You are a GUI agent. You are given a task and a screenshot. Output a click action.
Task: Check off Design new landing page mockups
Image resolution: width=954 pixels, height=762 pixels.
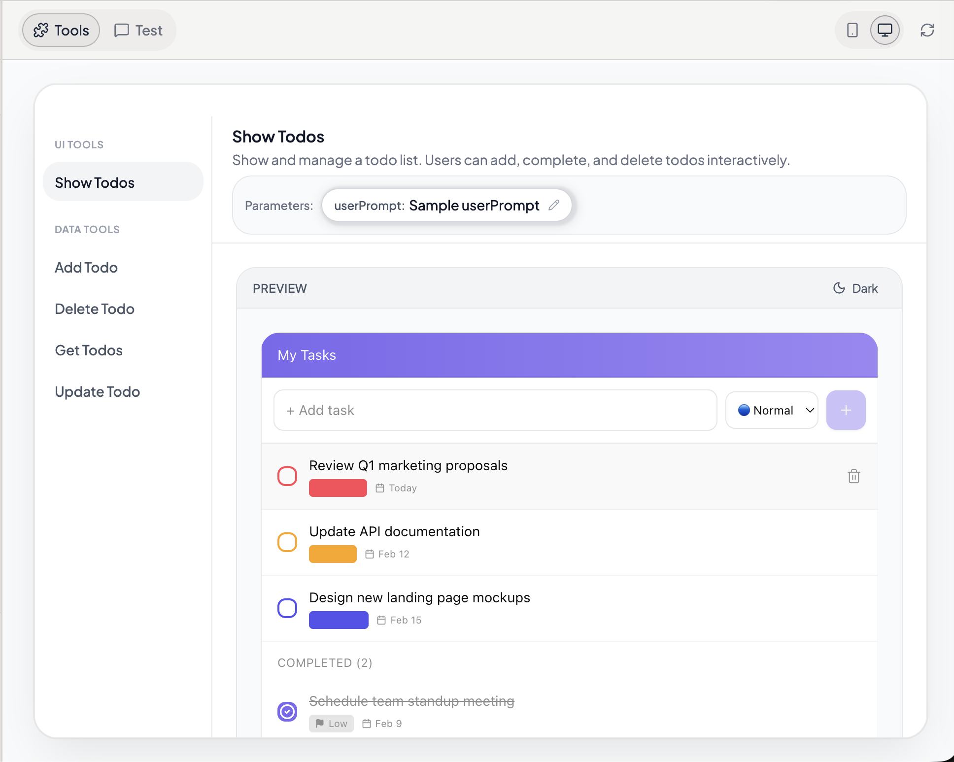tap(287, 608)
